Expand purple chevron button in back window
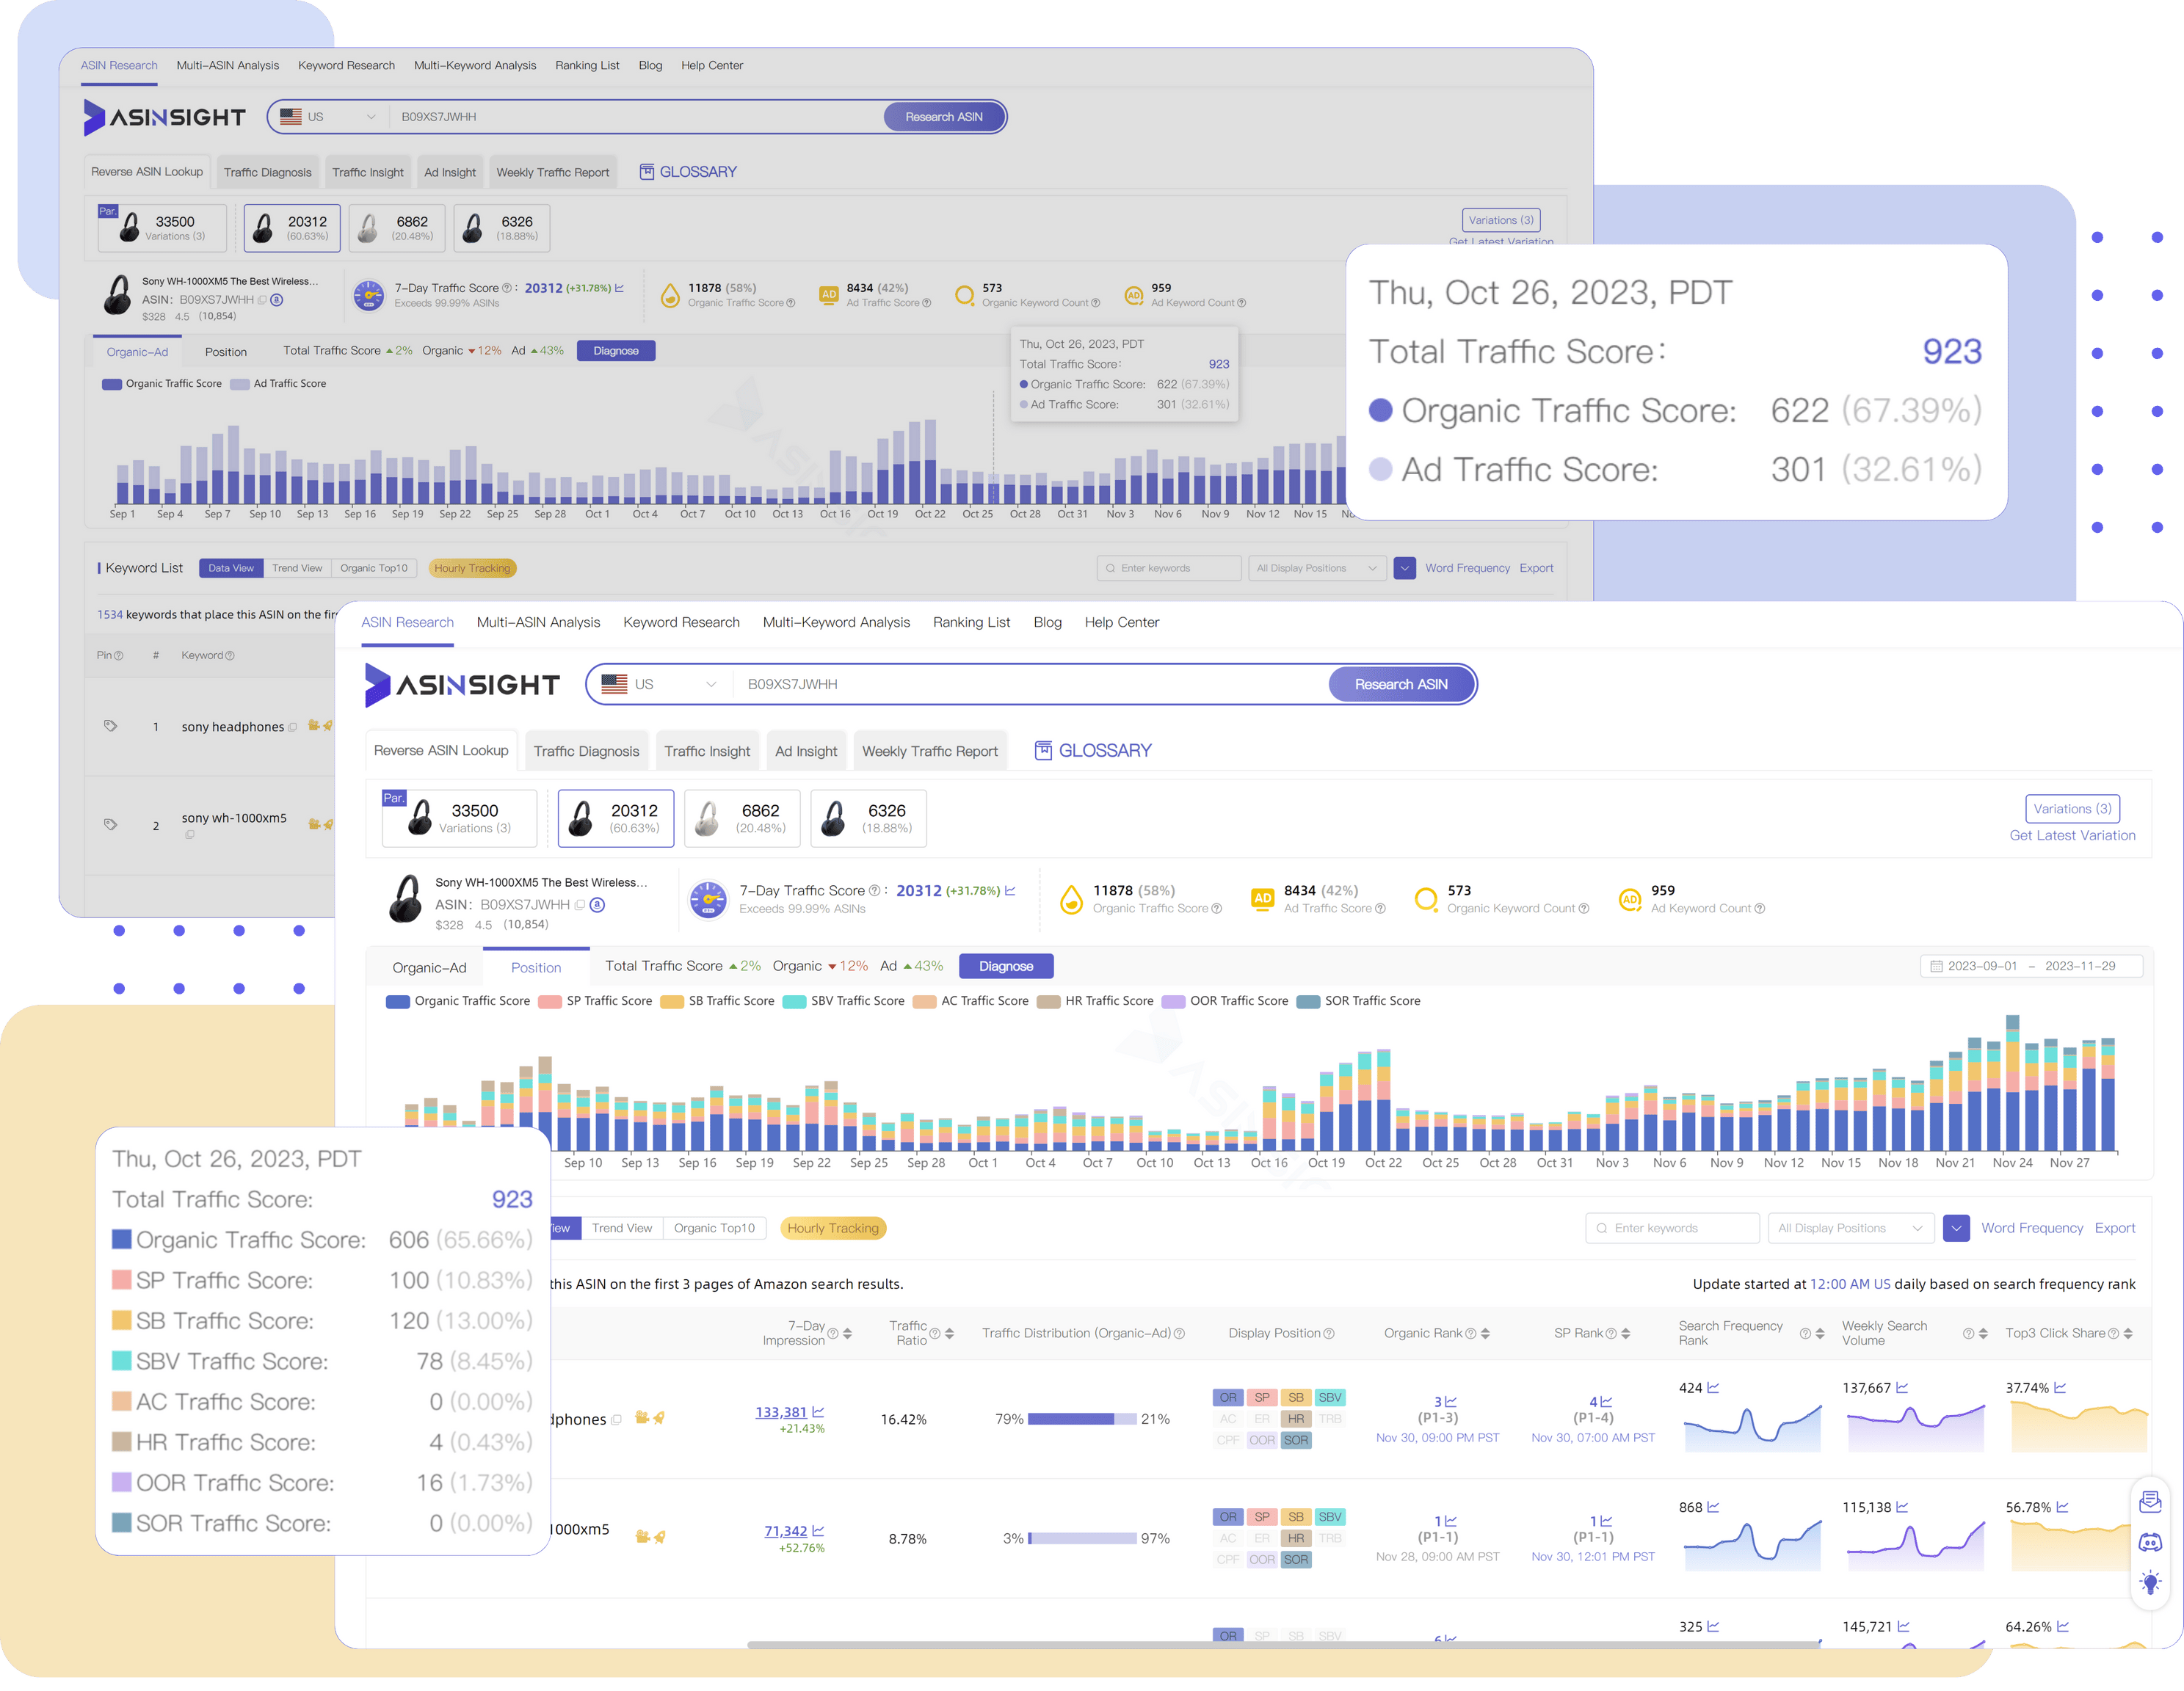 [1405, 568]
